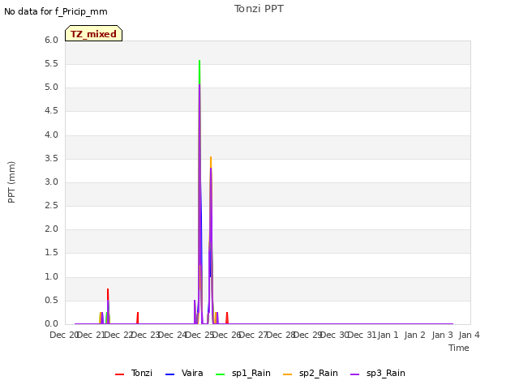The image size is (519, 389).
Task: Toggle the sp3_Rain legend entry
Action: coord(378,374)
